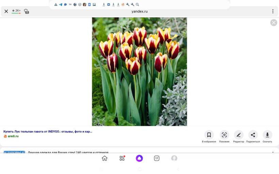Image resolution: width=279 pixels, height=174 pixels.
Task: Share the tulip image via Поделиться
Action: click(x=253, y=135)
